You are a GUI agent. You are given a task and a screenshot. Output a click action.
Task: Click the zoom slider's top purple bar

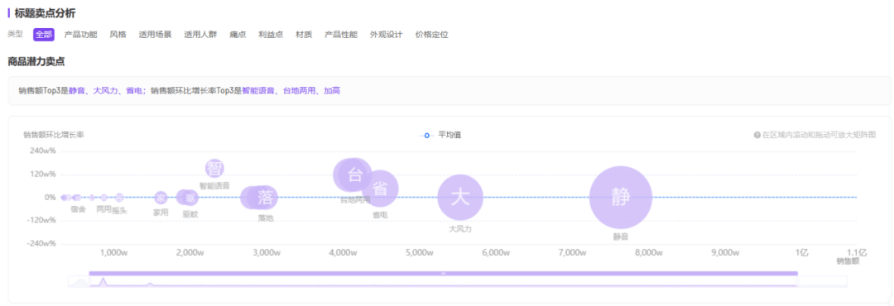(x=443, y=274)
